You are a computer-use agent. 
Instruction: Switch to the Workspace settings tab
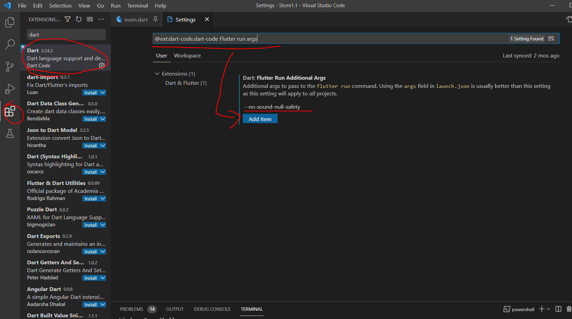coord(187,55)
